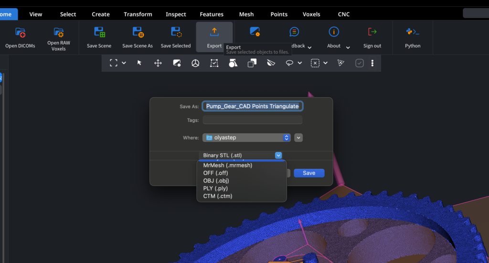Select the arrow pointer tool in viewport toolbar

[139, 63]
